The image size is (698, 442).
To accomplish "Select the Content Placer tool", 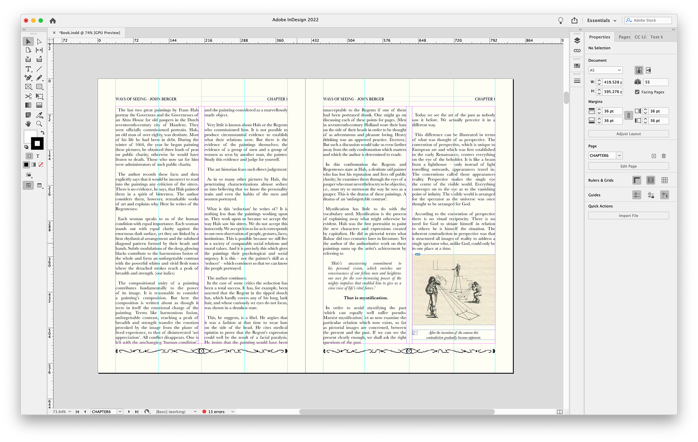I will click(39, 59).
